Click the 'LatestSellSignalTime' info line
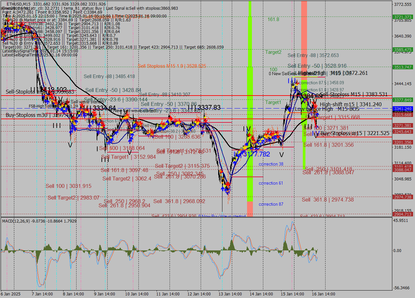The height and width of the screenshot is (298, 415). (40, 55)
